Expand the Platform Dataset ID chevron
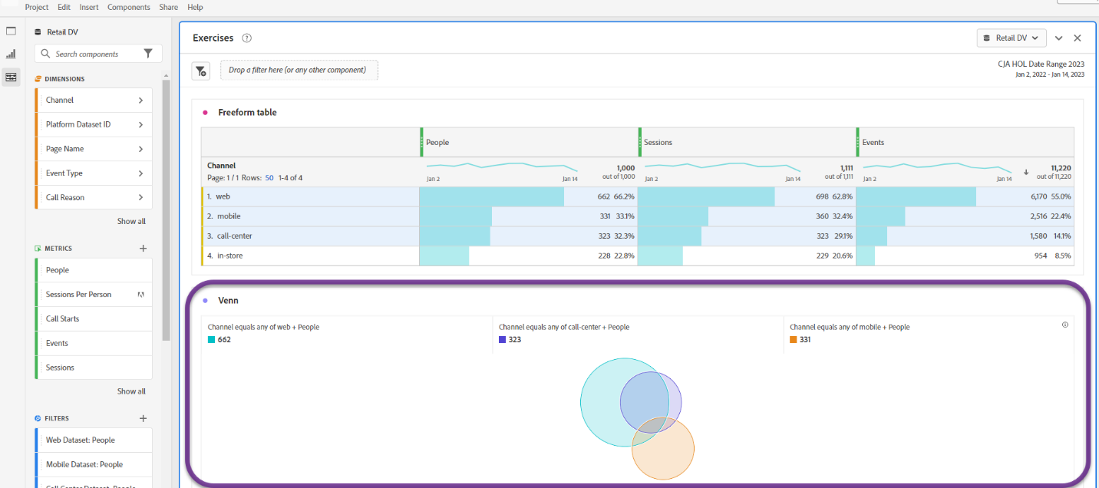The width and height of the screenshot is (1099, 488). click(x=140, y=125)
